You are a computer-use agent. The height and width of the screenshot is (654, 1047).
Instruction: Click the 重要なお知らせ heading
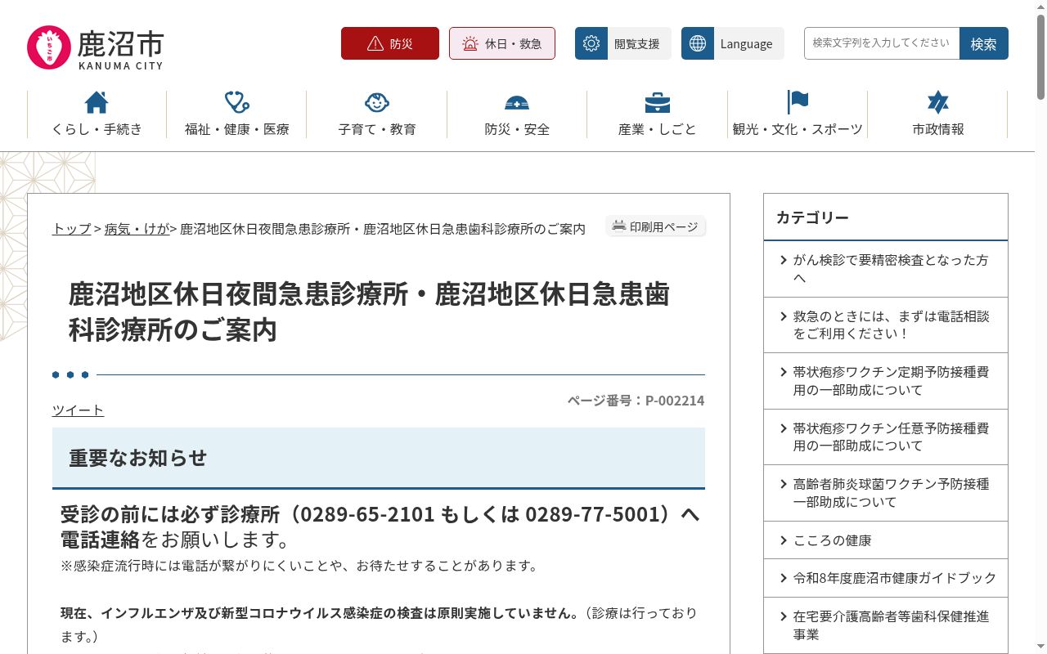(138, 458)
